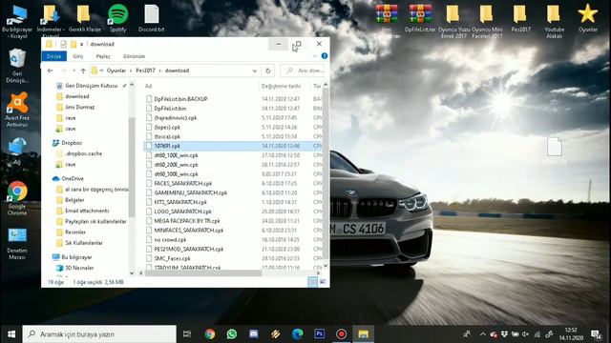This screenshot has width=611, height=343.
Task: Sort by Değiştirme tarihi column header
Action: (x=281, y=86)
